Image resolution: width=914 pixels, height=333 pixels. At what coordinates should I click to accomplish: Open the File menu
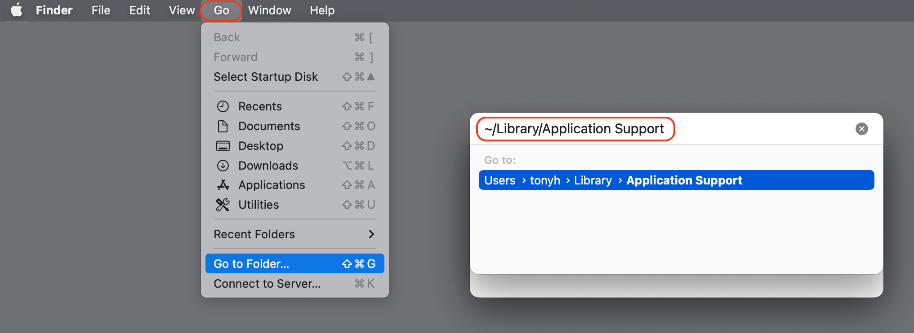(x=101, y=10)
